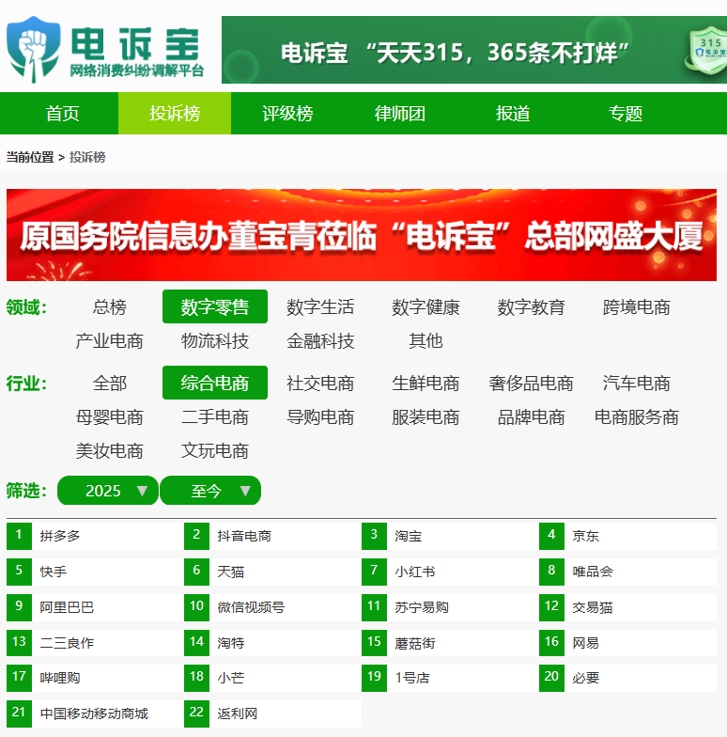
Task: Open rank 18 小芒 entry
Action: [272, 678]
